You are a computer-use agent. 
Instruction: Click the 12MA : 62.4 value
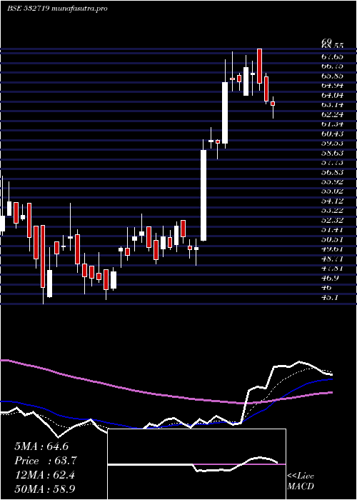44,475
